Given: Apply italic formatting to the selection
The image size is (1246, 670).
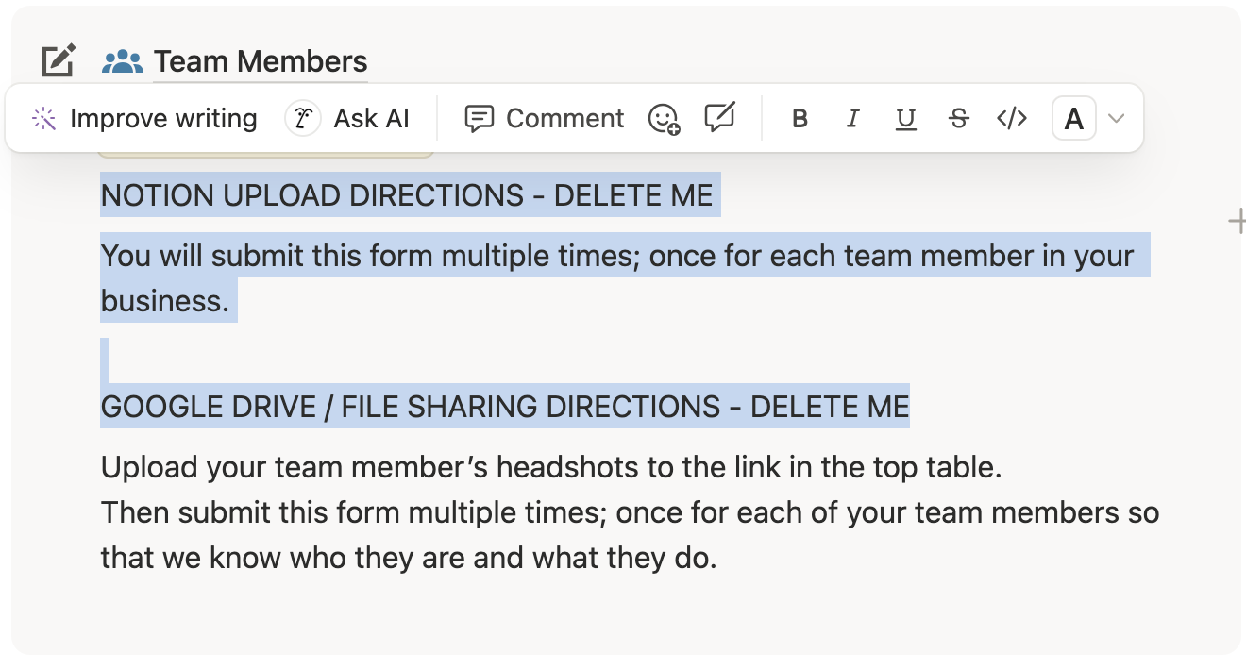Looking at the screenshot, I should pyautogui.click(x=853, y=119).
